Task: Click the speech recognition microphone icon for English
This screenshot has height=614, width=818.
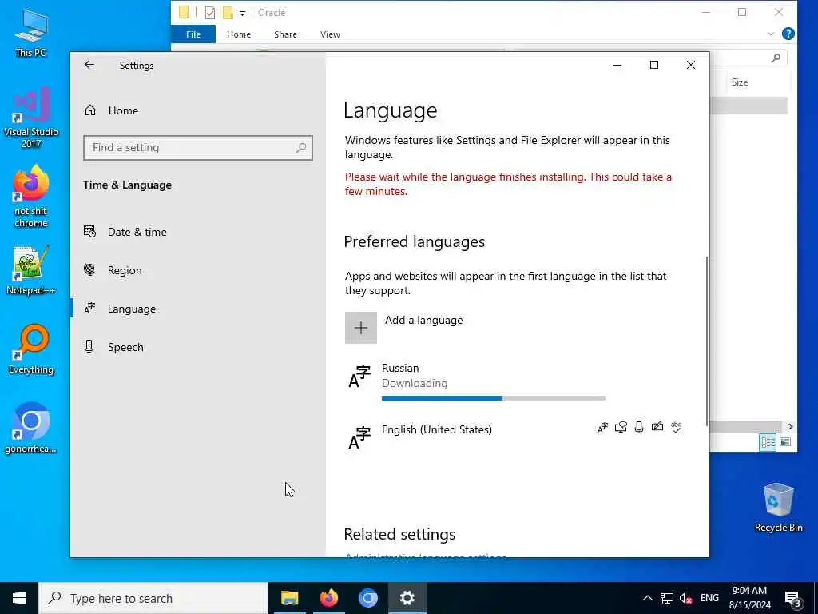Action: click(639, 428)
